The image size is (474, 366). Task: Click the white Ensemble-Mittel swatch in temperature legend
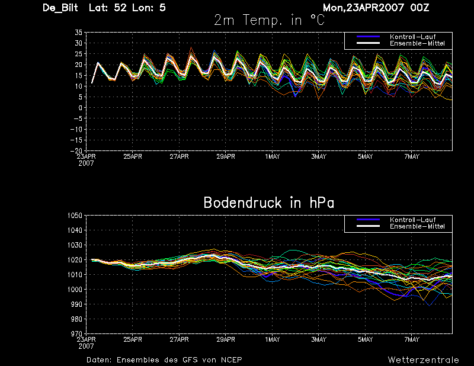coord(368,43)
